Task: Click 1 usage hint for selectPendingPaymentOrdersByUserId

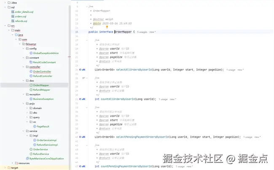Action: [x=248, y=137]
